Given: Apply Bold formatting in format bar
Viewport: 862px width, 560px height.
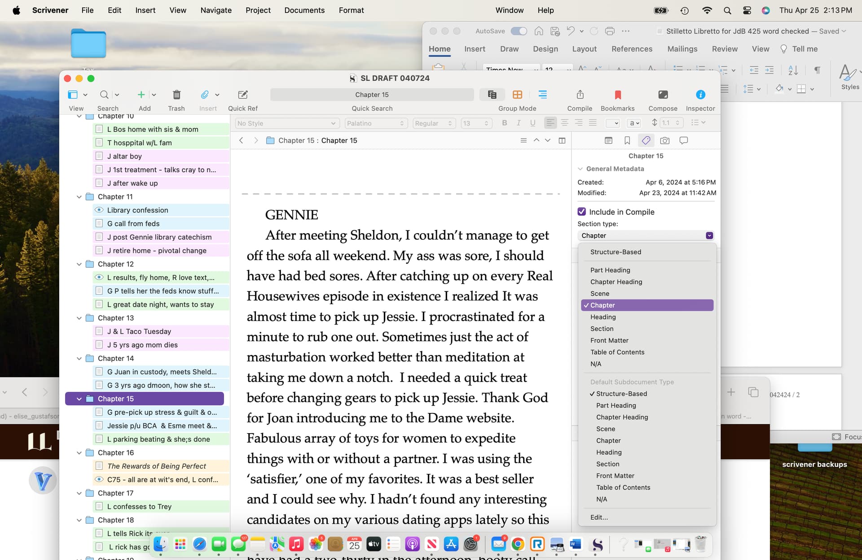Looking at the screenshot, I should tap(505, 123).
